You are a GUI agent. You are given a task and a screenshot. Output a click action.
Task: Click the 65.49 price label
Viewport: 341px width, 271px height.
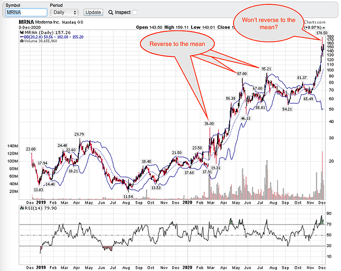tap(308, 99)
